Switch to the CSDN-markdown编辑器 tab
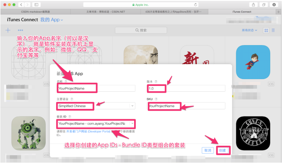Viewport: 282px width, 164px height. point(35,12)
